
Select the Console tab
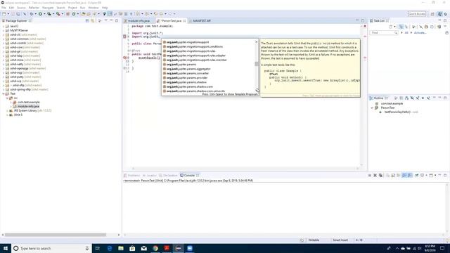pyautogui.click(x=189, y=175)
